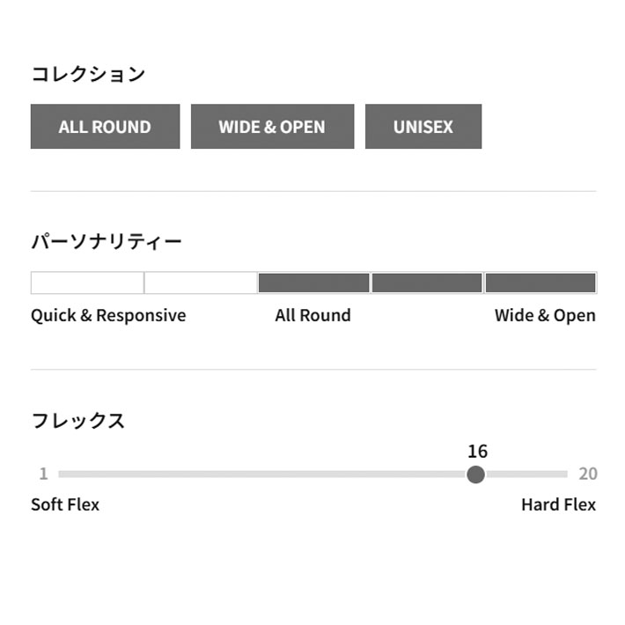The height and width of the screenshot is (625, 625).
Task: Toggle the second empty personality segment
Action: tap(201, 283)
